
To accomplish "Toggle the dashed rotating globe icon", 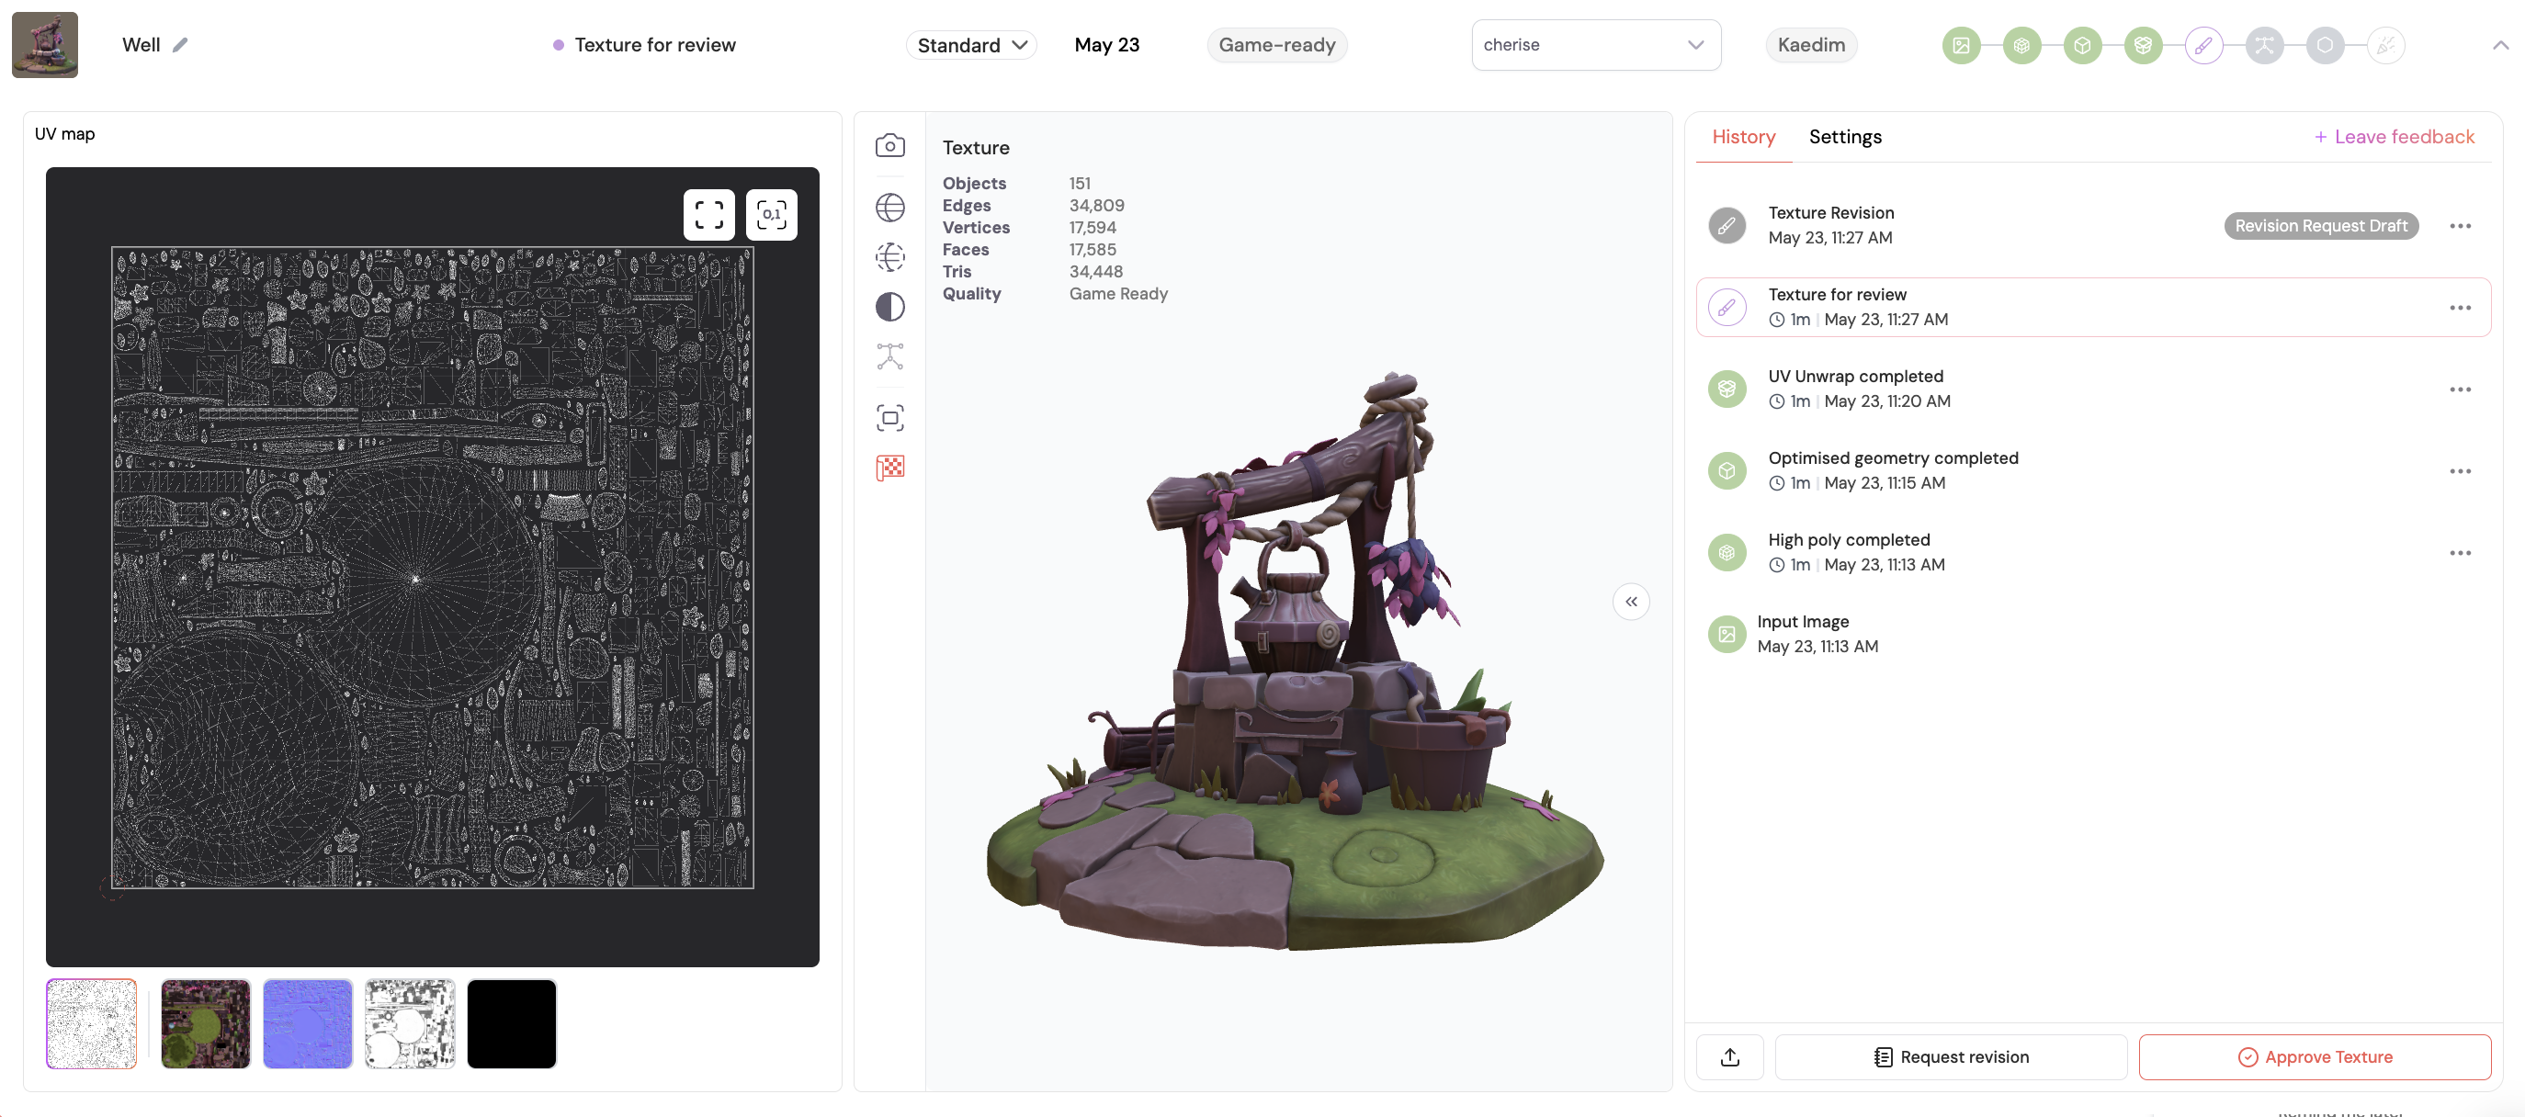I will click(889, 256).
